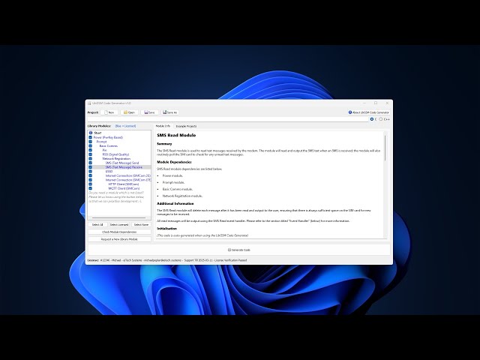Create a new project with New button
The image size is (480, 360).
[109, 112]
